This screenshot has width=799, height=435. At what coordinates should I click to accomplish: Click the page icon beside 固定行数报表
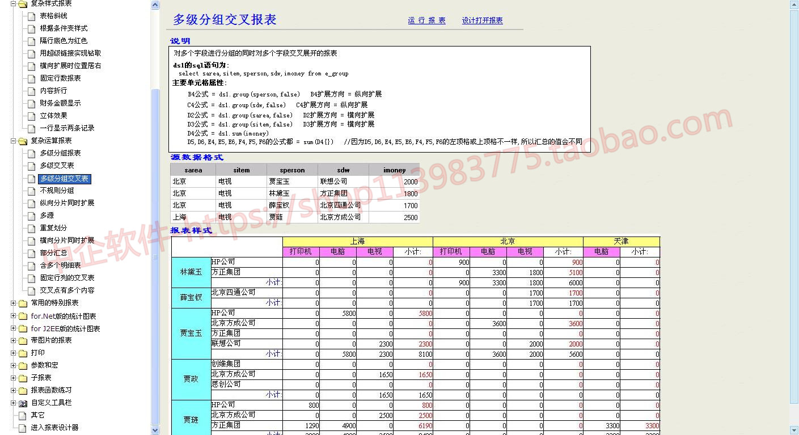tap(31, 78)
